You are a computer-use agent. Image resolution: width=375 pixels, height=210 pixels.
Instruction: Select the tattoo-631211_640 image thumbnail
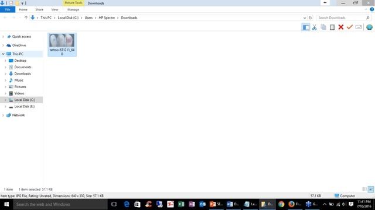pyautogui.click(x=62, y=45)
